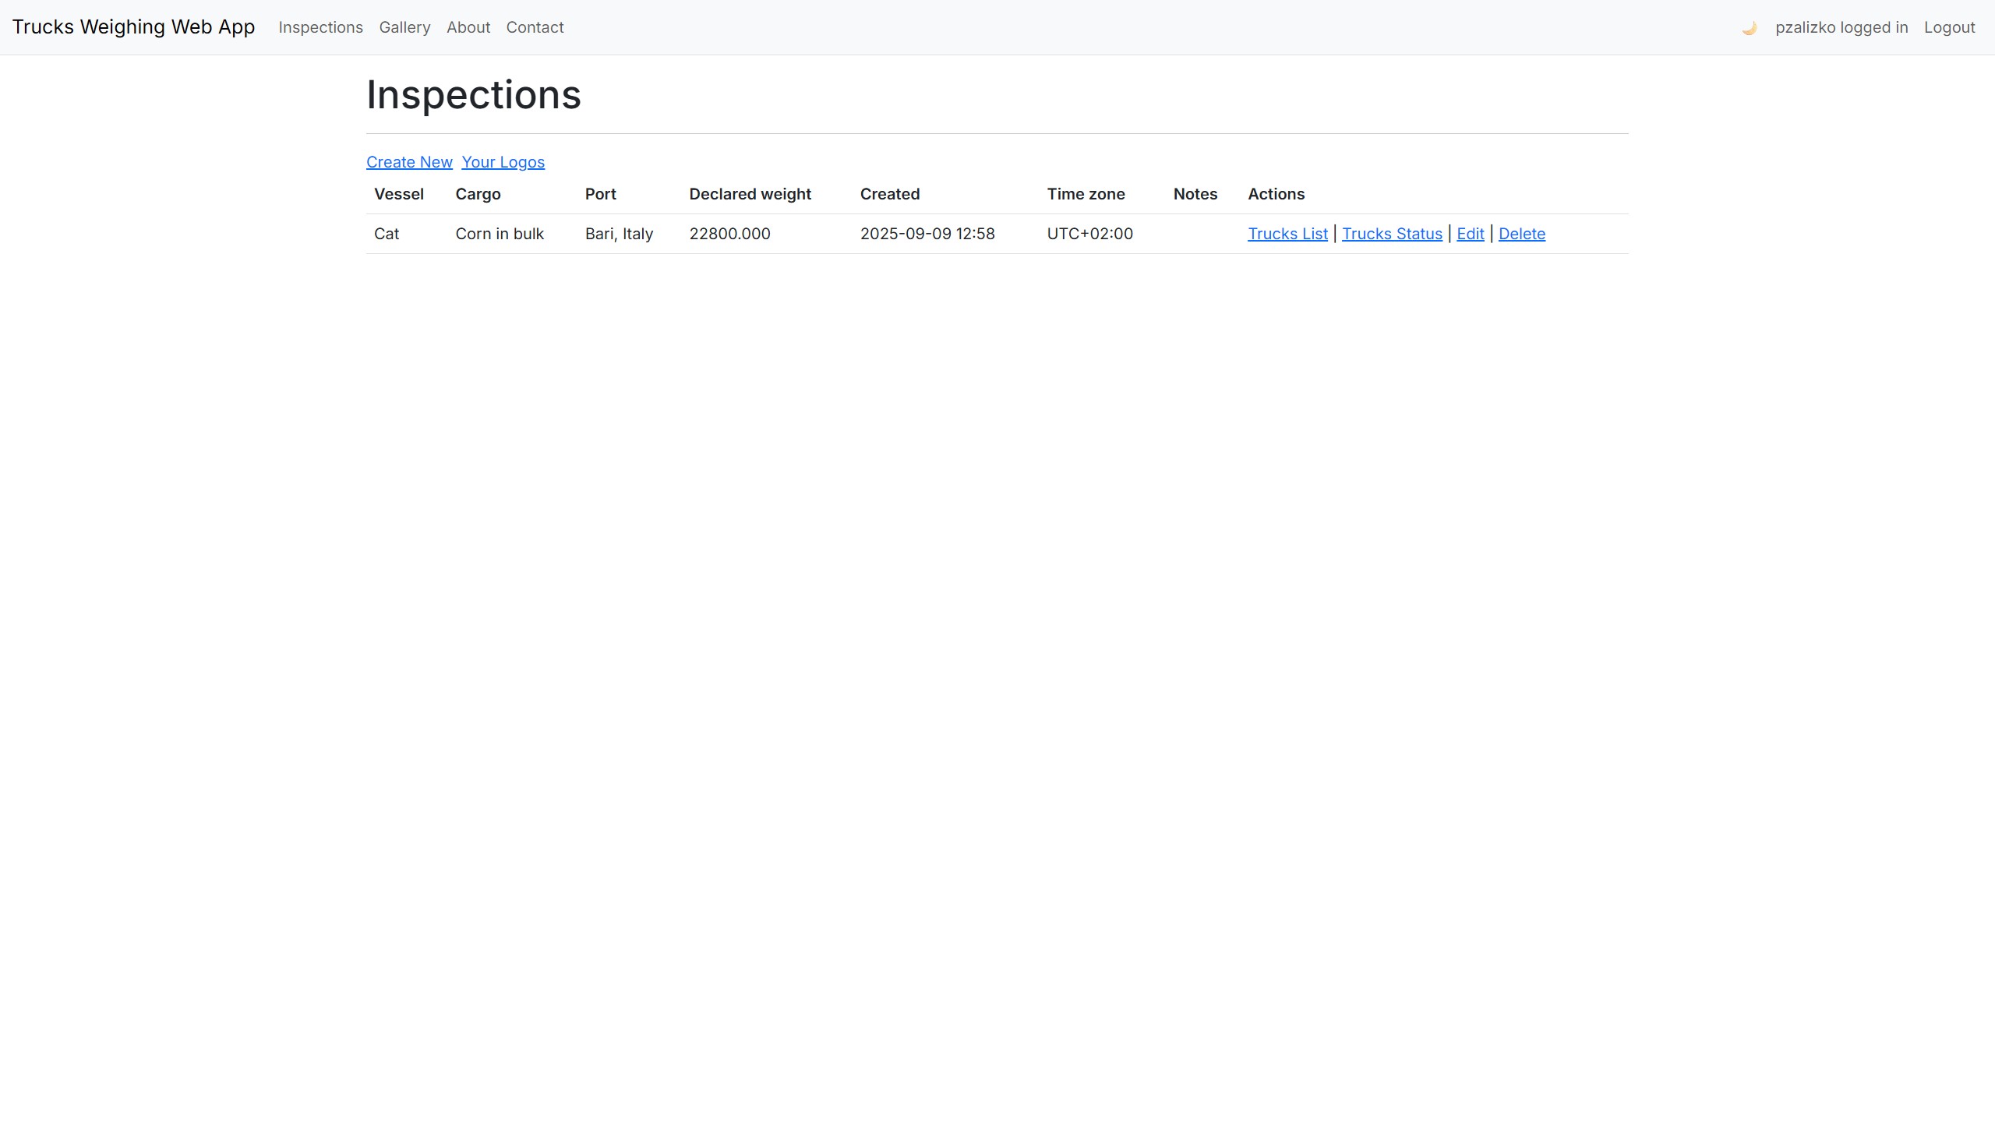Click the pzalizko logged in user link
This screenshot has height=1122, width=1995.
1841,27
